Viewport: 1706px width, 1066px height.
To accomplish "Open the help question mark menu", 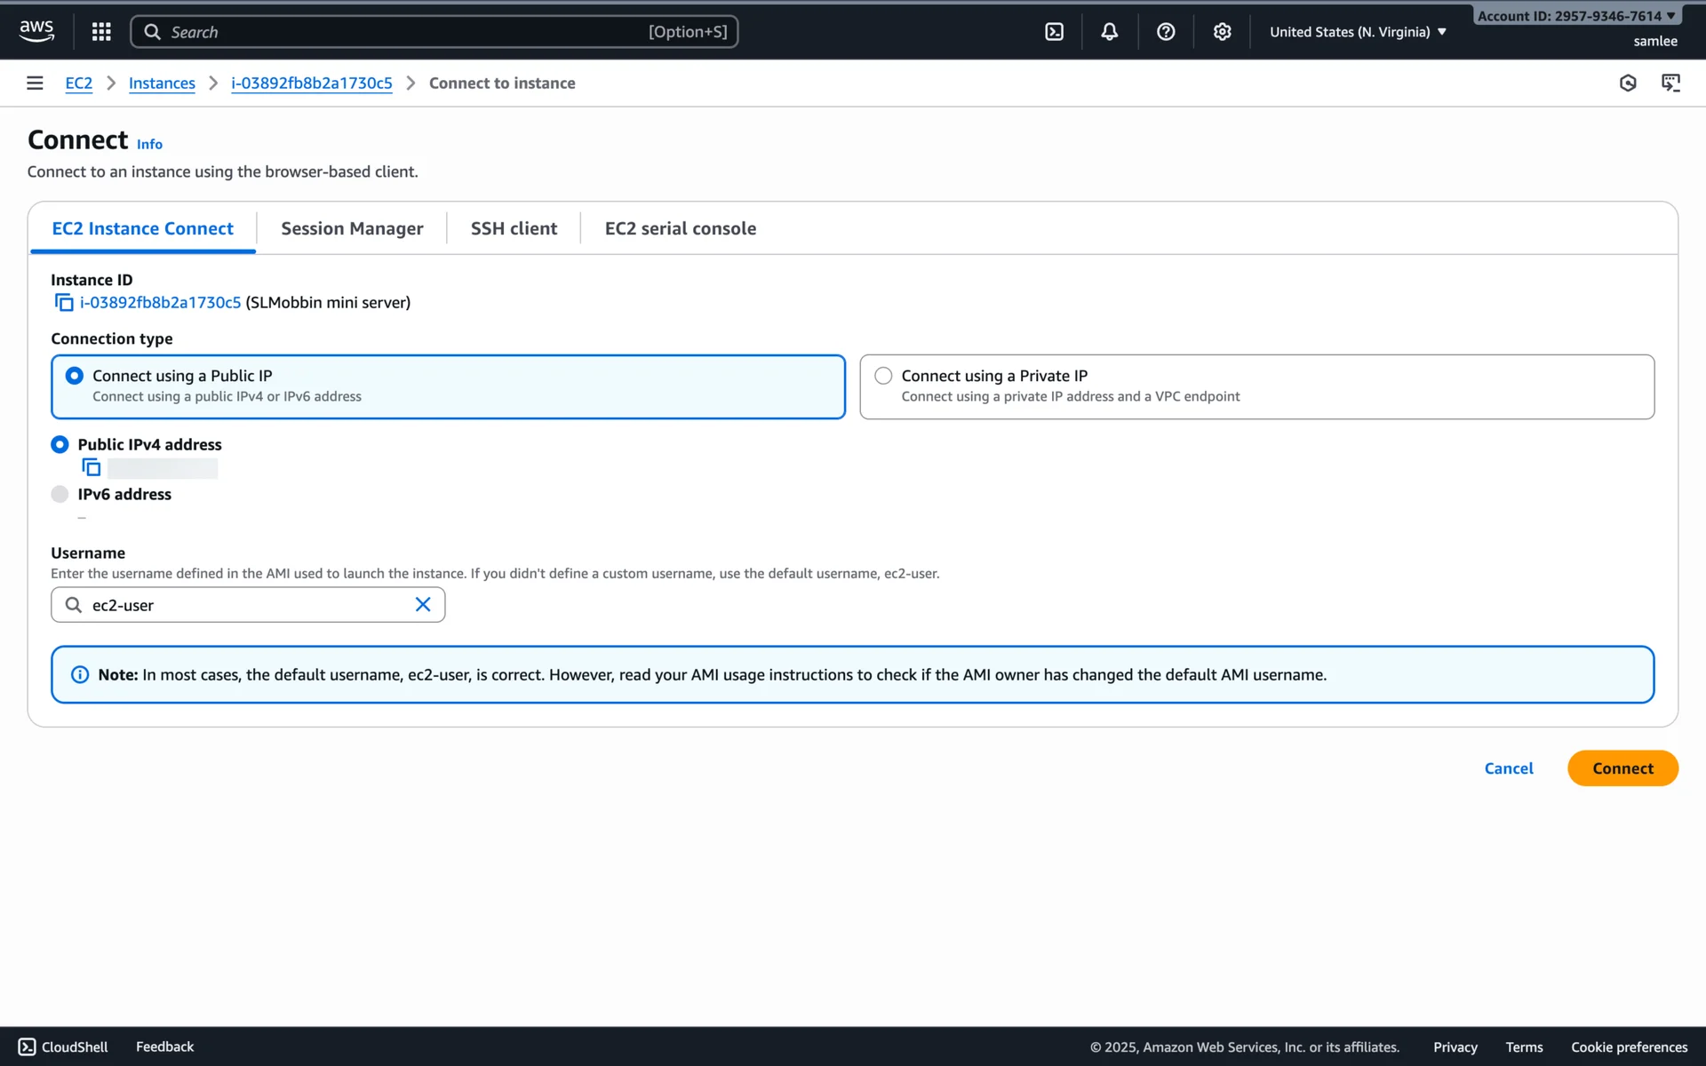I will [1166, 32].
